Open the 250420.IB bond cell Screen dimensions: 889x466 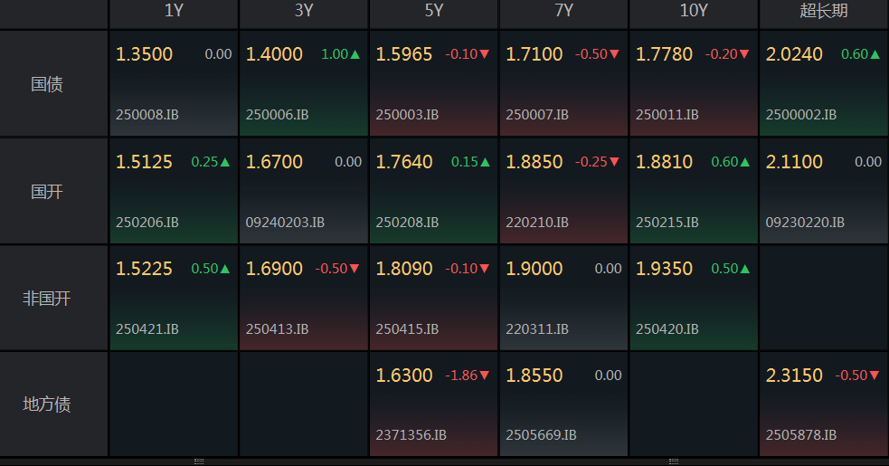tap(694, 298)
